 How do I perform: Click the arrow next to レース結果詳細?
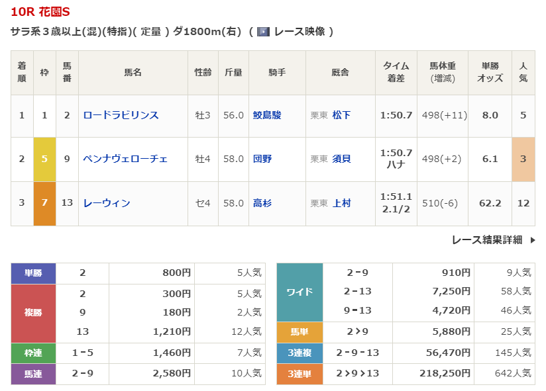[532, 240]
